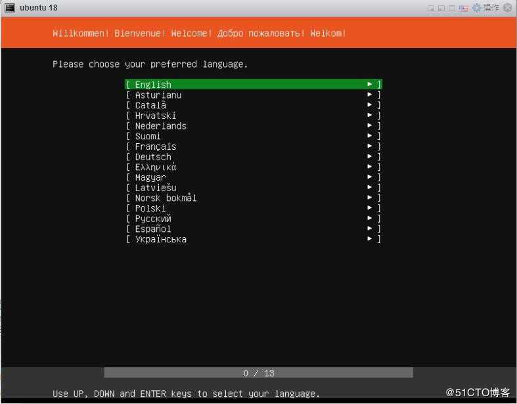This screenshot has width=517, height=404.
Task: Expand the arrow beside Ελληνικά
Action: 370,167
